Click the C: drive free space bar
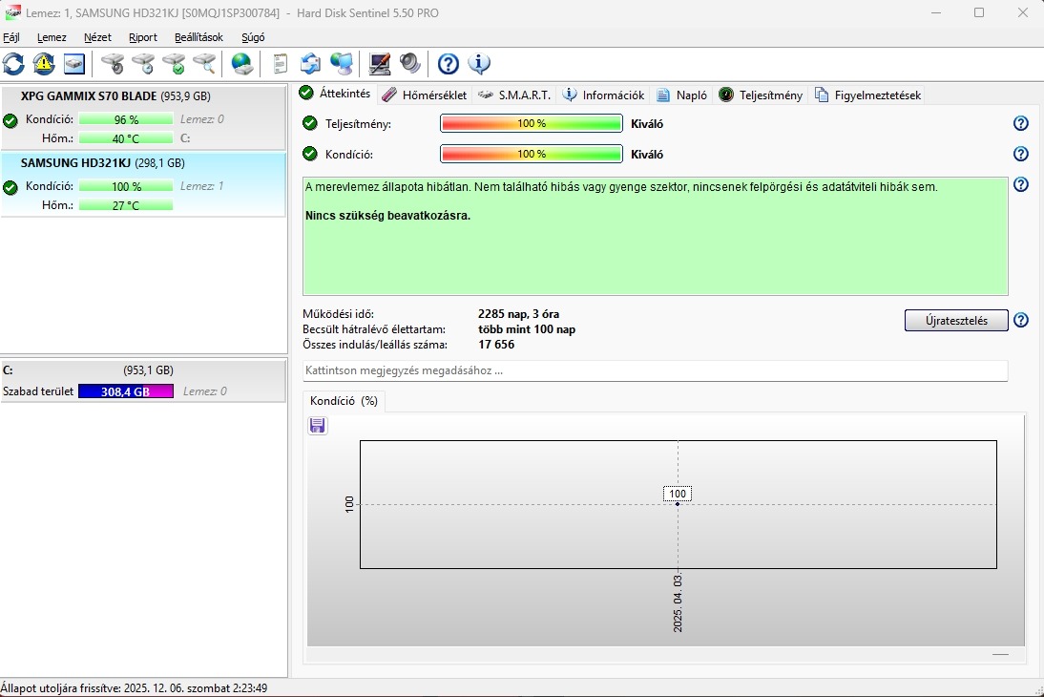Viewport: 1044px width, 697px height. [126, 391]
